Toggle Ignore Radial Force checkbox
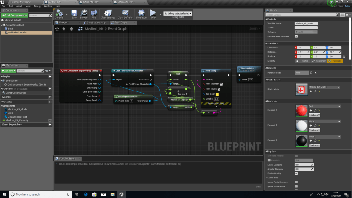 point(296,187)
